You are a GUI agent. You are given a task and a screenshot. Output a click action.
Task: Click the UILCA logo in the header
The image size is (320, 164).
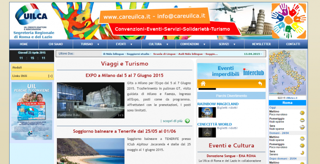(31, 14)
